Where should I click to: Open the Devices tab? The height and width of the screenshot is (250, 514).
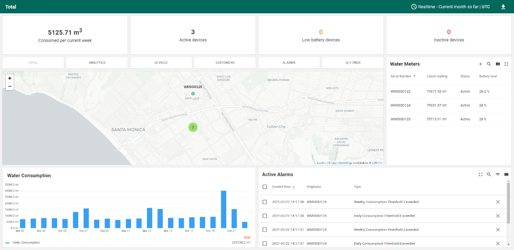(161, 62)
